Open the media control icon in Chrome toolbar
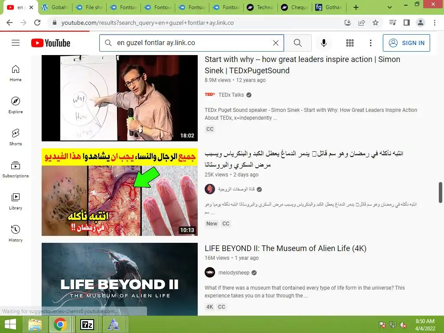Screen dimensions: 444x333 pyautogui.click(x=393, y=23)
